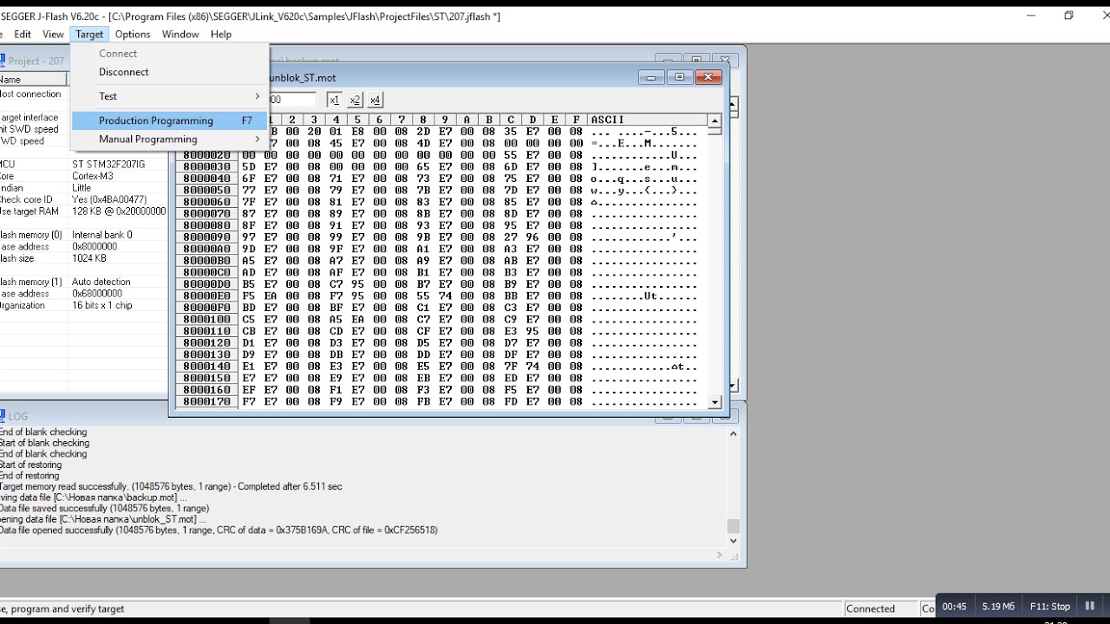Select address row 8000050 in hex view
This screenshot has height=624, width=1110.
click(x=207, y=191)
